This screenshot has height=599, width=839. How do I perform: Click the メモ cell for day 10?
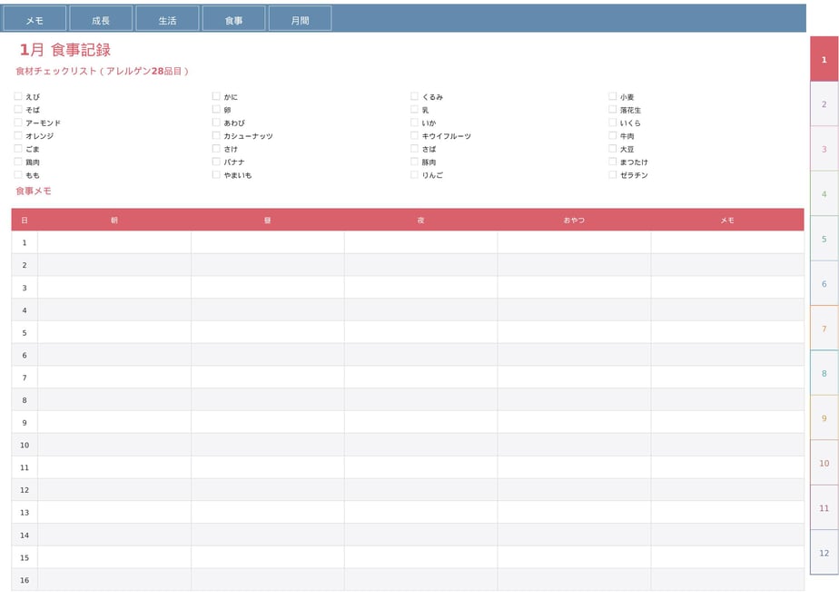tap(727, 445)
